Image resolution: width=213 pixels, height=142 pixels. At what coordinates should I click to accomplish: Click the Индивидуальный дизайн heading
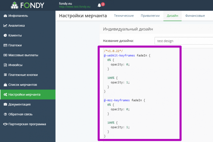(128, 29)
